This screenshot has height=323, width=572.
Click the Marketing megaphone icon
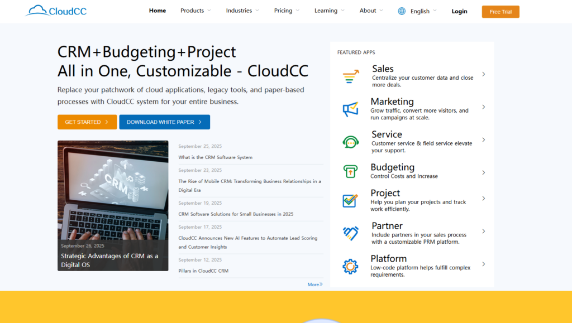pos(350,109)
